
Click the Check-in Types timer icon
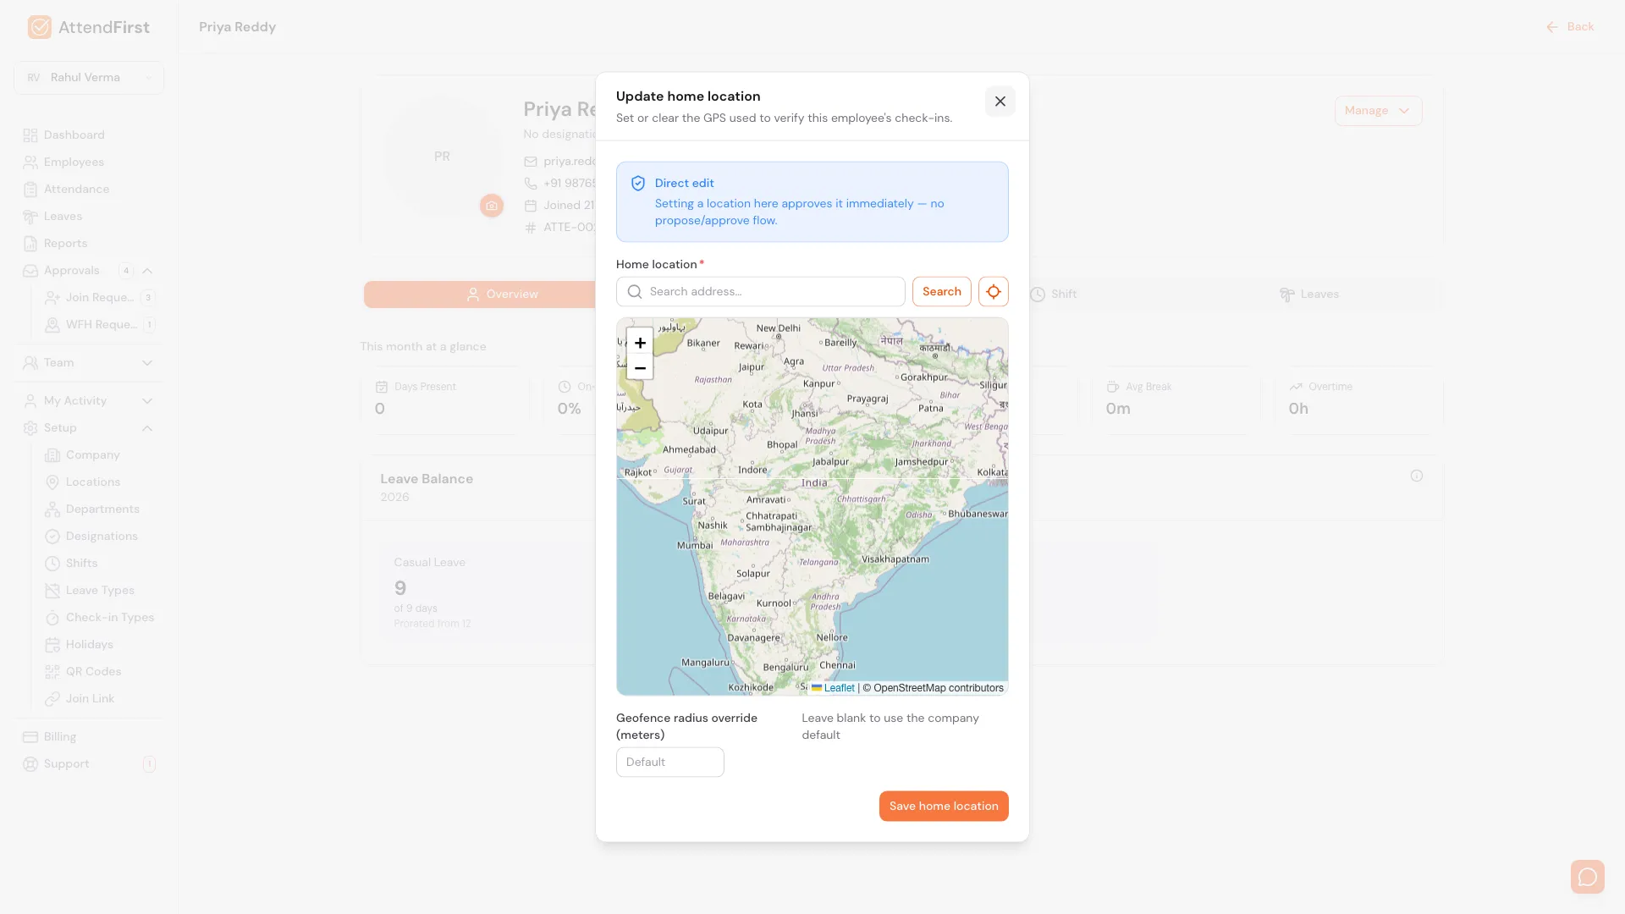[x=52, y=618]
